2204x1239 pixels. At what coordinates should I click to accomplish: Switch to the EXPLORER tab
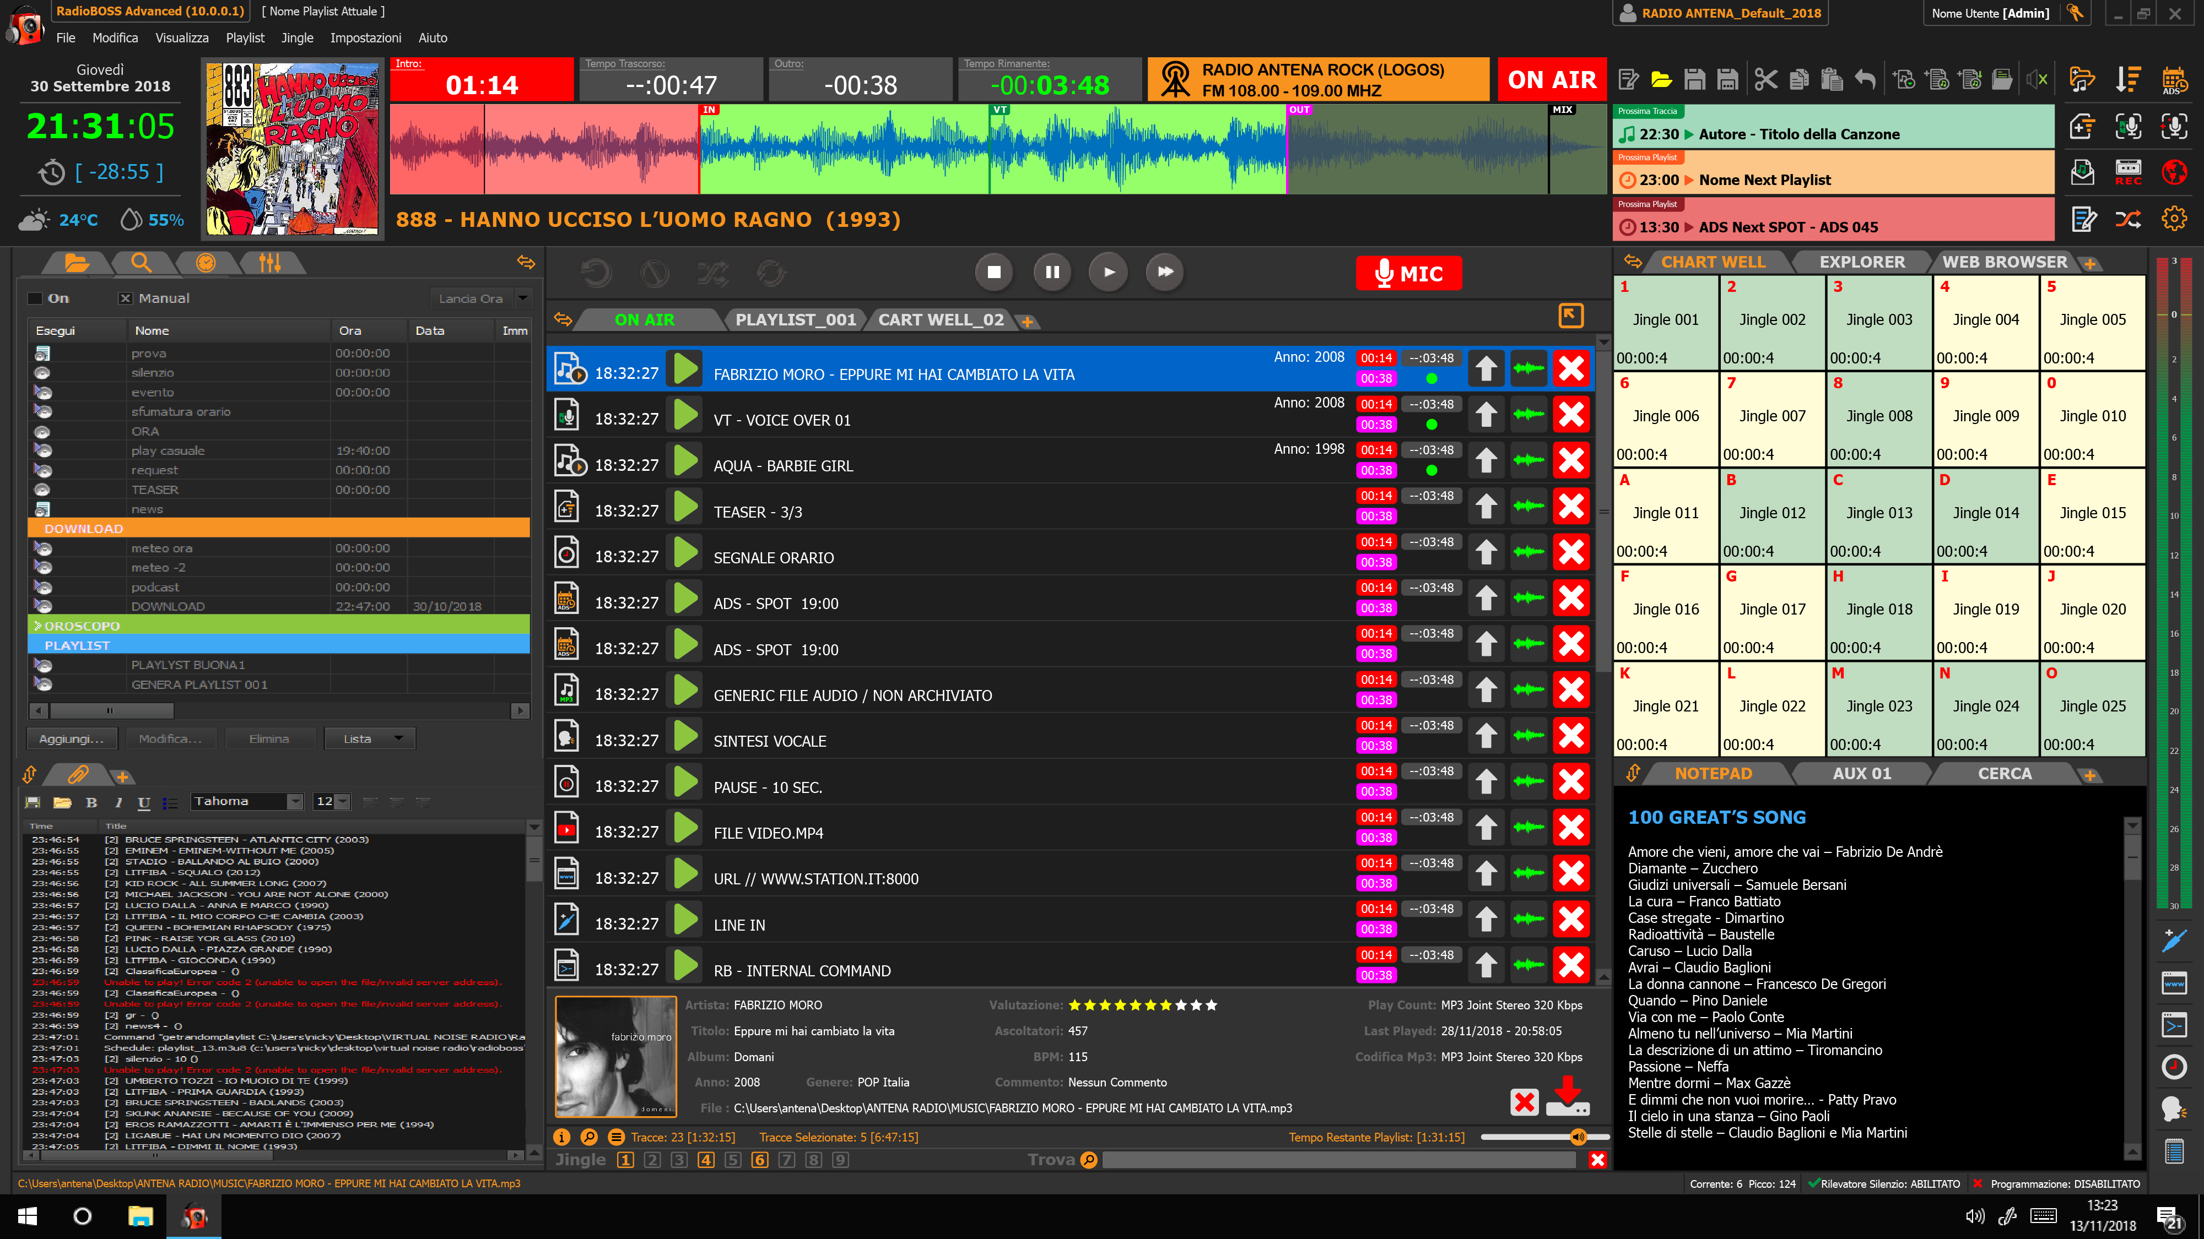pyautogui.click(x=1862, y=262)
